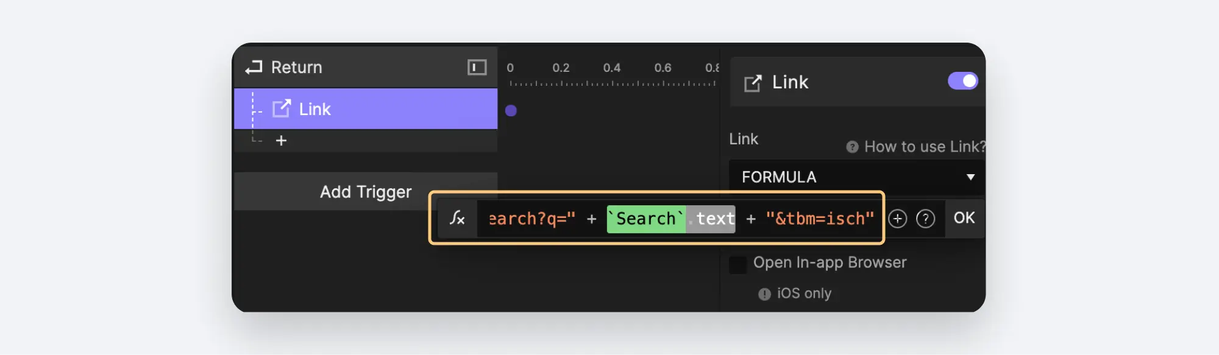Viewport: 1219px width, 355px height.
Task: Click the .text property in formula
Action: 711,219
